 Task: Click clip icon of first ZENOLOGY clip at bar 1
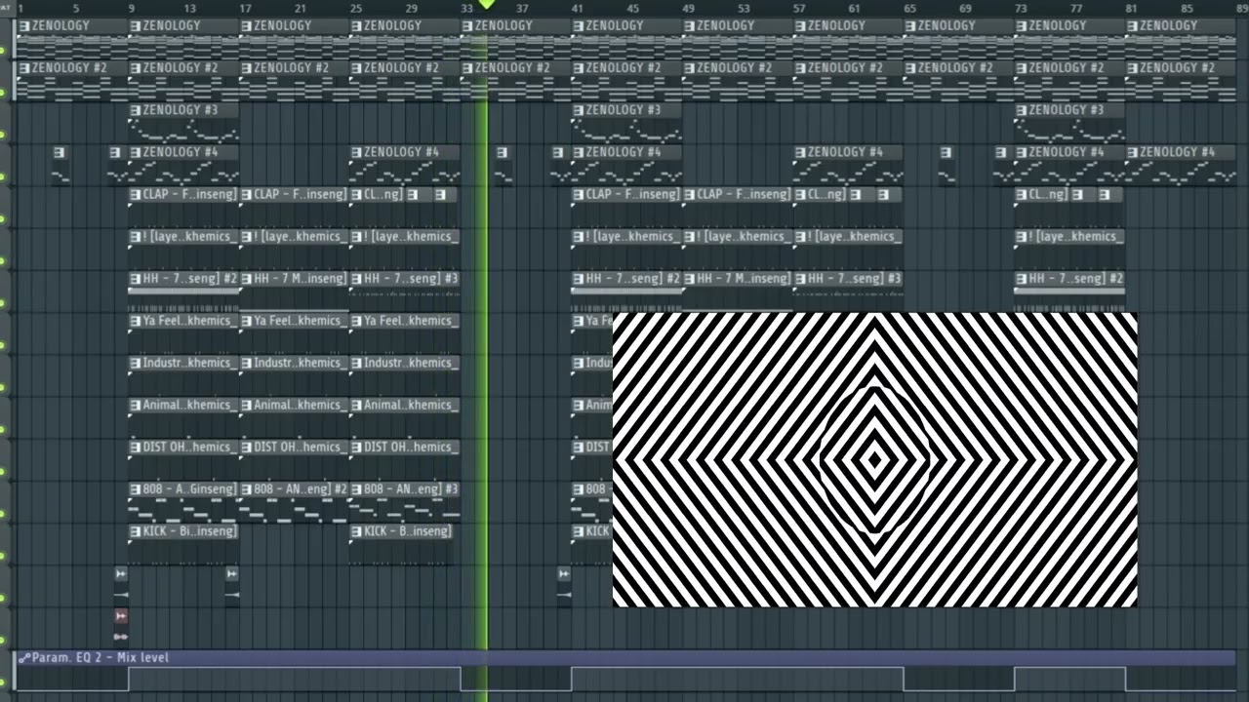[24, 25]
